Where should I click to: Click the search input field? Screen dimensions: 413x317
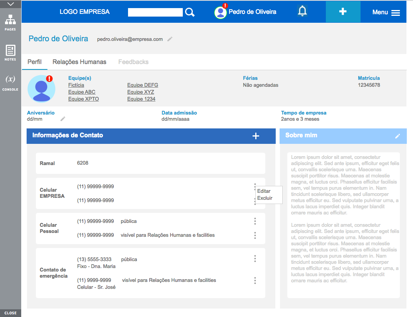tap(155, 12)
